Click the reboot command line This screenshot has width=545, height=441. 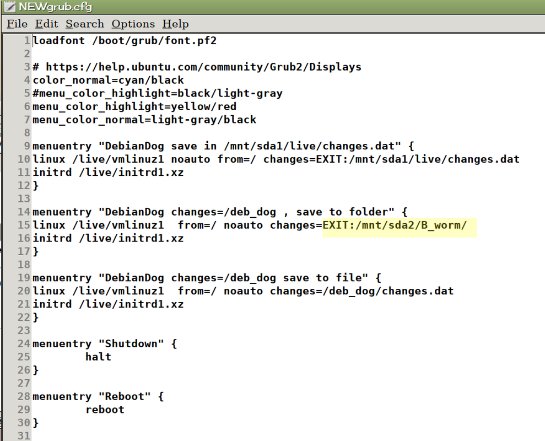(x=105, y=410)
